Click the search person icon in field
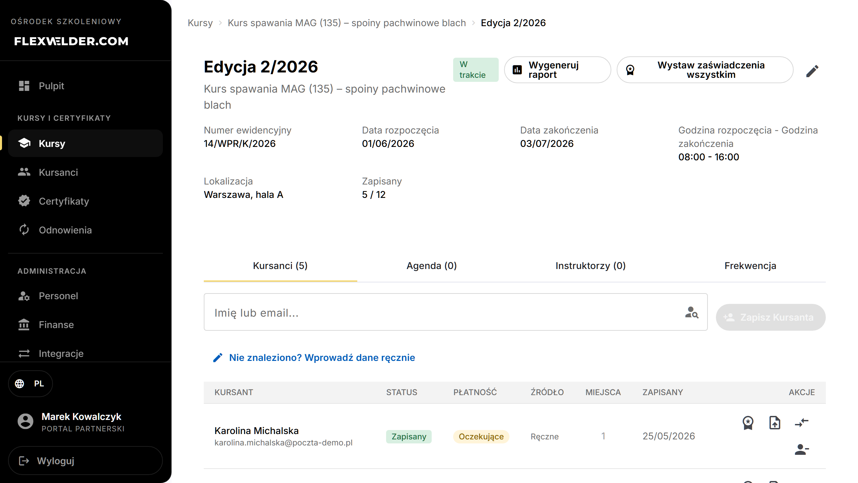This screenshot has height=483, width=858. 692,312
